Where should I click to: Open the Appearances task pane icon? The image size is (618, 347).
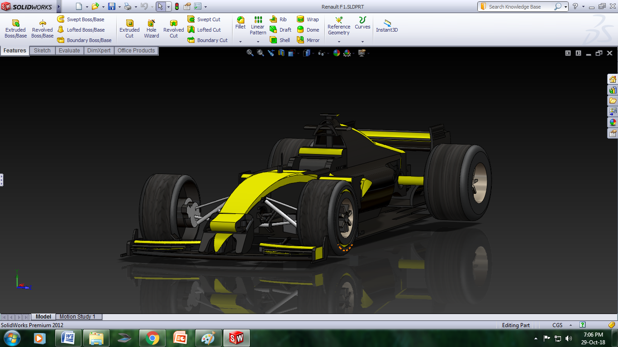(x=613, y=122)
